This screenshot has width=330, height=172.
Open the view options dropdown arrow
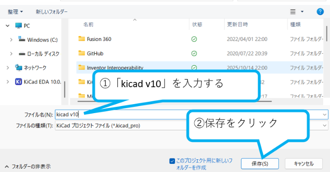click(x=302, y=12)
